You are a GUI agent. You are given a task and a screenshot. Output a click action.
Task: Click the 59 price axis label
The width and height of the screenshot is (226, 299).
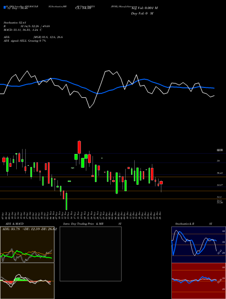pyautogui.click(x=218, y=161)
